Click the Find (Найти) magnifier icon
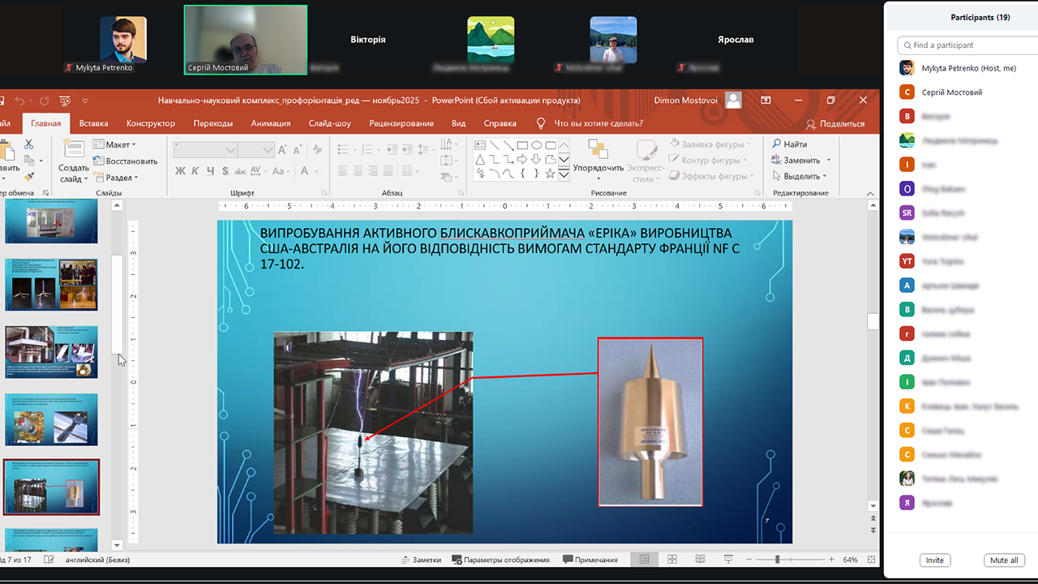 tap(777, 144)
